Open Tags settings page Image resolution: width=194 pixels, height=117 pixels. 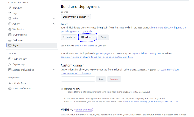tap(15, 13)
